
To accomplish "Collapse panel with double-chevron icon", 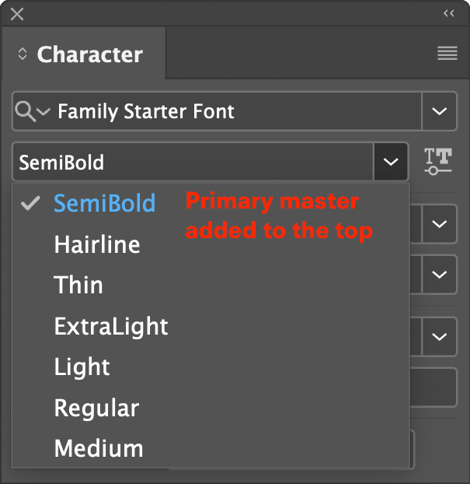I will [449, 13].
